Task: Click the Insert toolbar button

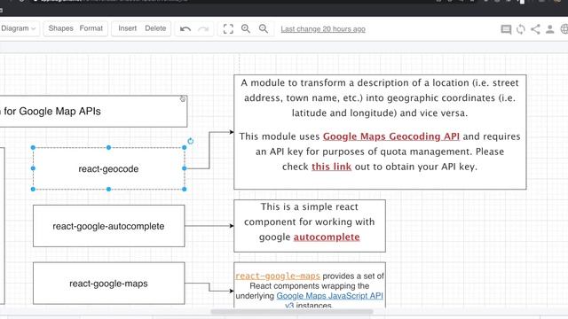Action: (127, 28)
